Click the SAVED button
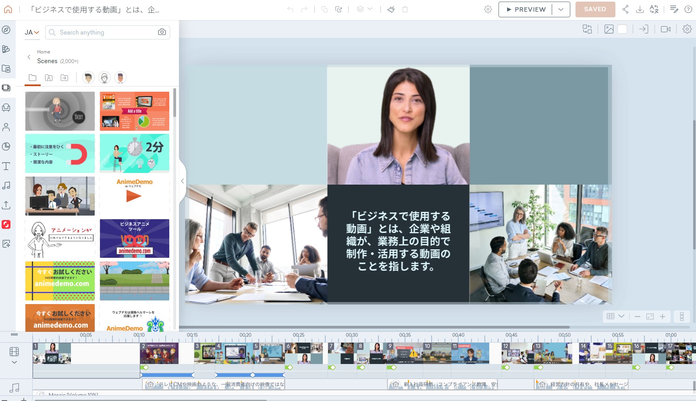 [595, 9]
